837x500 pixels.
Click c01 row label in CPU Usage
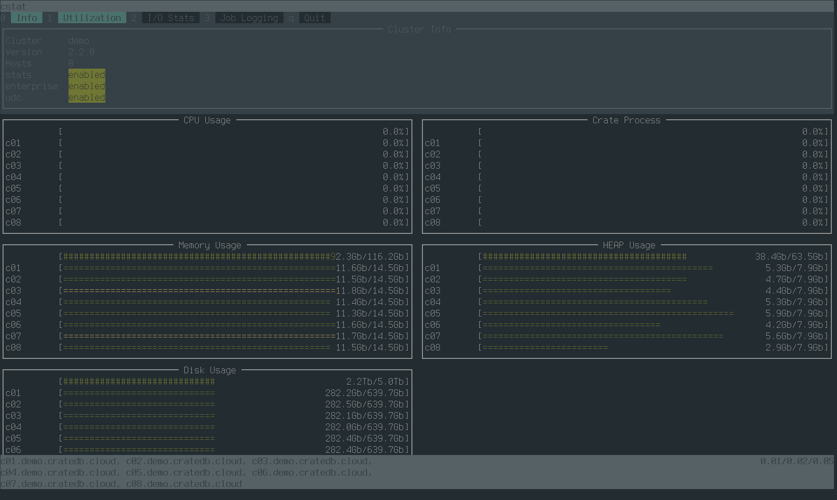coord(13,143)
